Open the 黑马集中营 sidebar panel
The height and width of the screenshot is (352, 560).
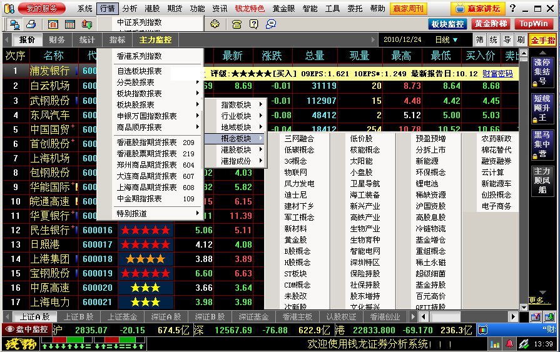point(542,144)
